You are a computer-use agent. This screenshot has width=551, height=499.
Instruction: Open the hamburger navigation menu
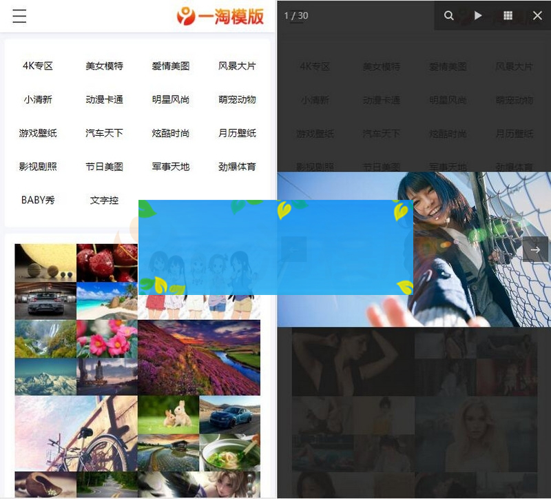pyautogui.click(x=19, y=17)
